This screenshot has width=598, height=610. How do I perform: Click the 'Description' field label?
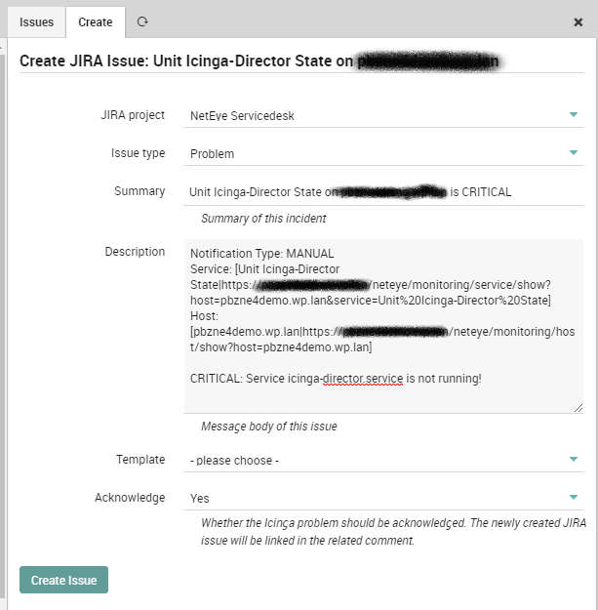[135, 252]
